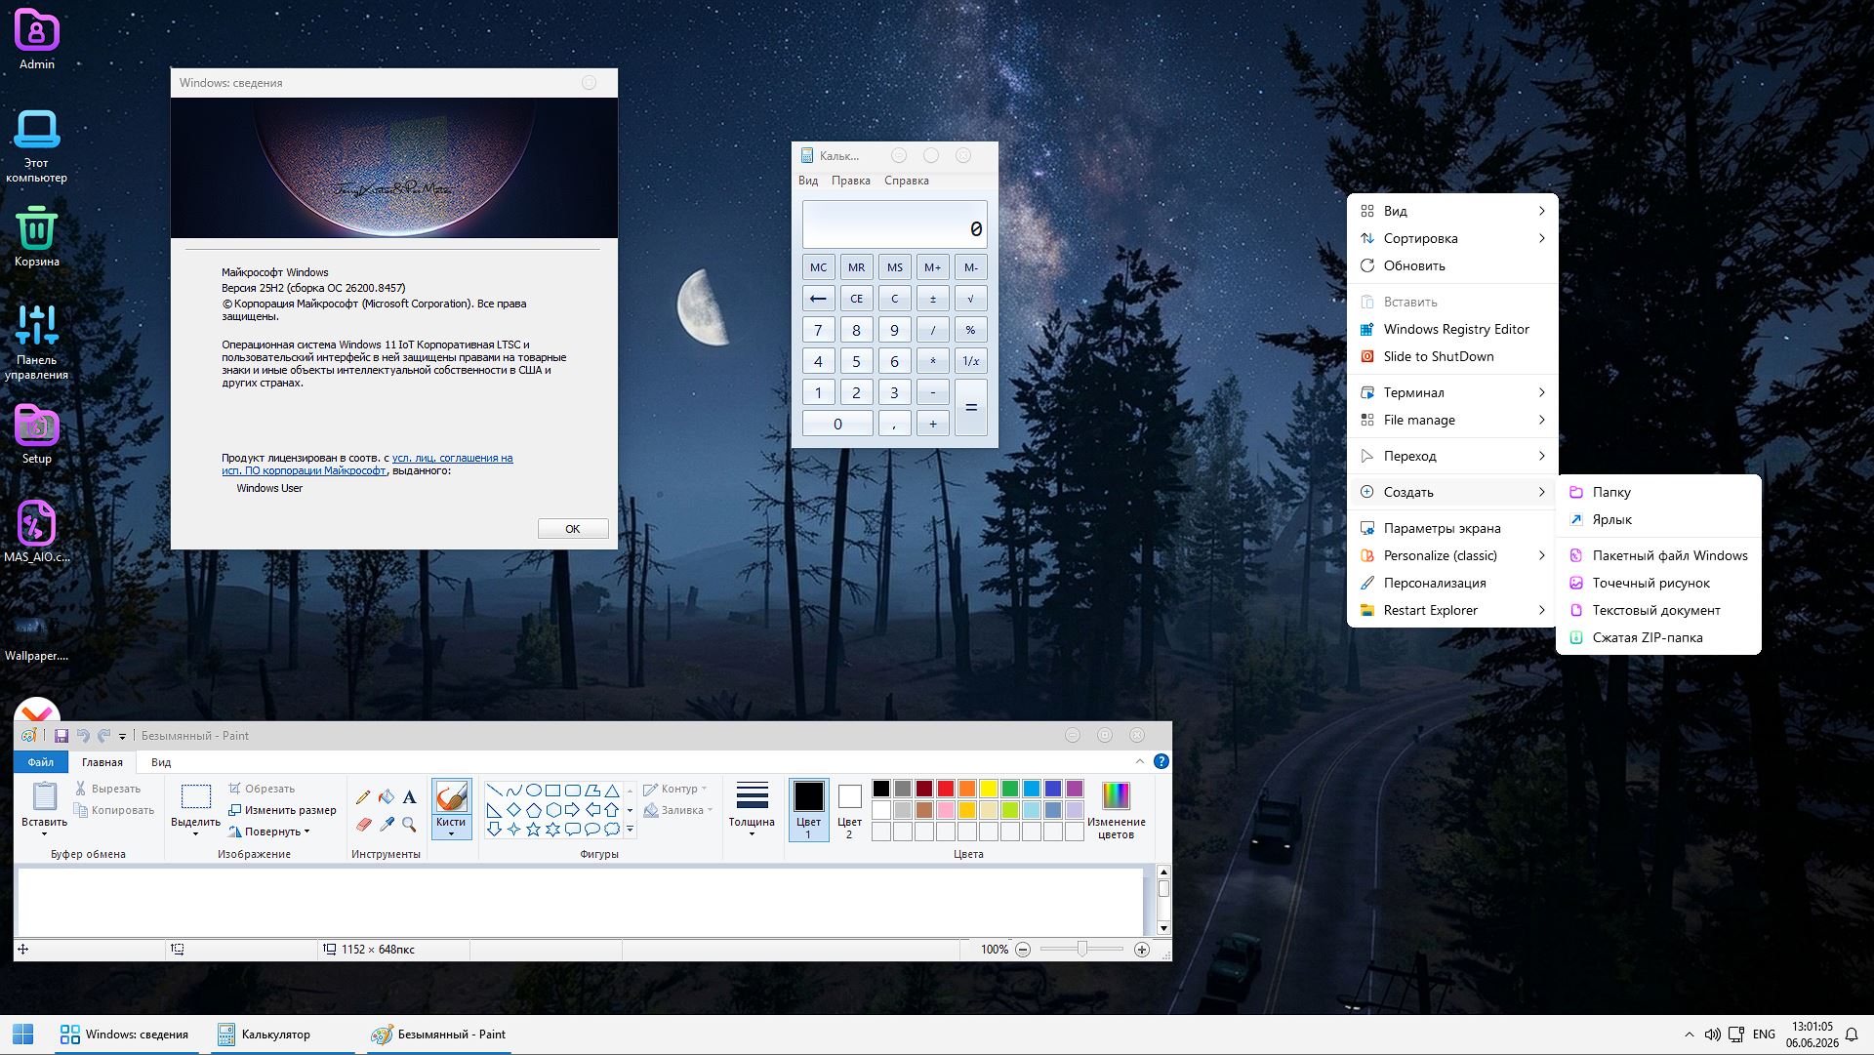Image resolution: width=1874 pixels, height=1055 pixels.
Task: Click the Crop icon in Paint ribbon
Action: click(235, 789)
